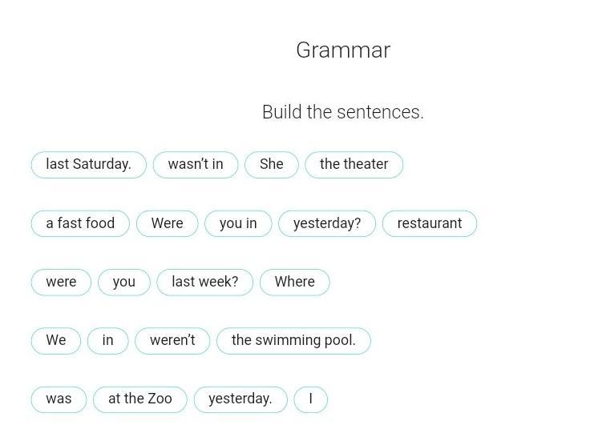The height and width of the screenshot is (441, 590).
Task: Click the capitalized 'Were' chip
Action: tap(168, 223)
